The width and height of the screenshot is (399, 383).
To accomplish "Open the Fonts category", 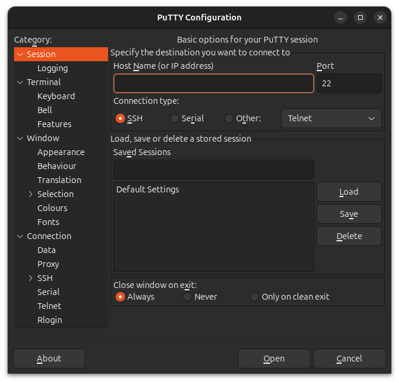I will tap(48, 222).
